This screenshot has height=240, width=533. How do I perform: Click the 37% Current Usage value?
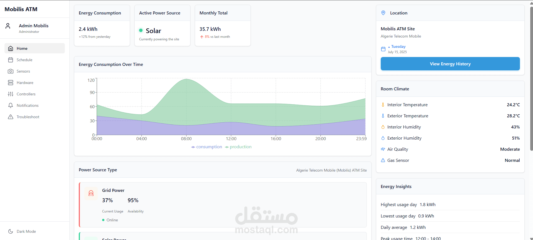point(107,200)
